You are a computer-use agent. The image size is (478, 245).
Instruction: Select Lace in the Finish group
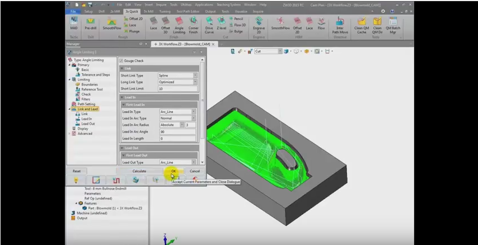pyautogui.click(x=153, y=24)
